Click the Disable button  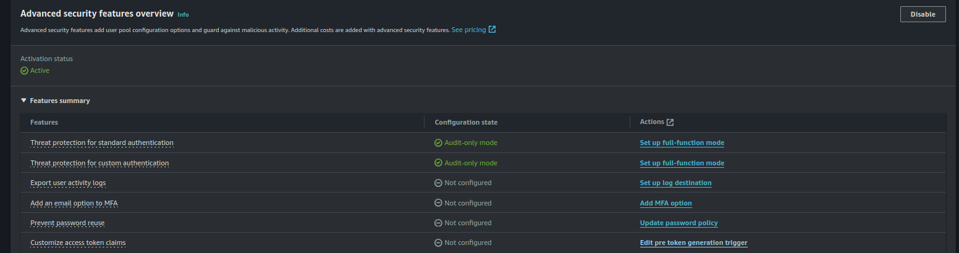[x=923, y=14]
